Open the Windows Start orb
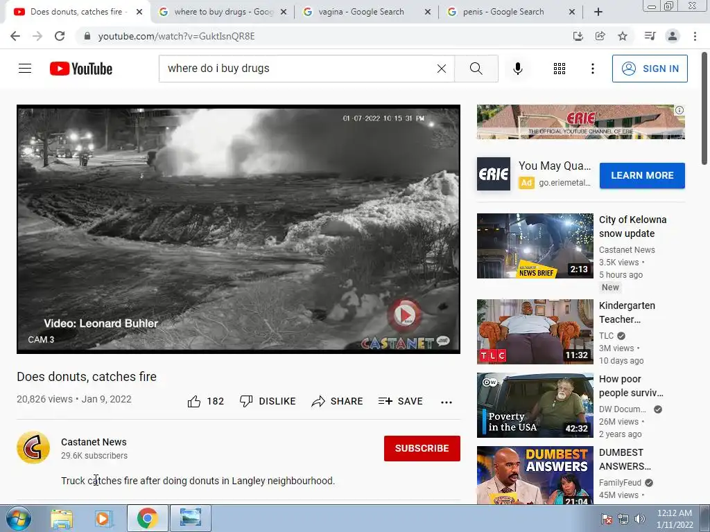 tap(18, 518)
